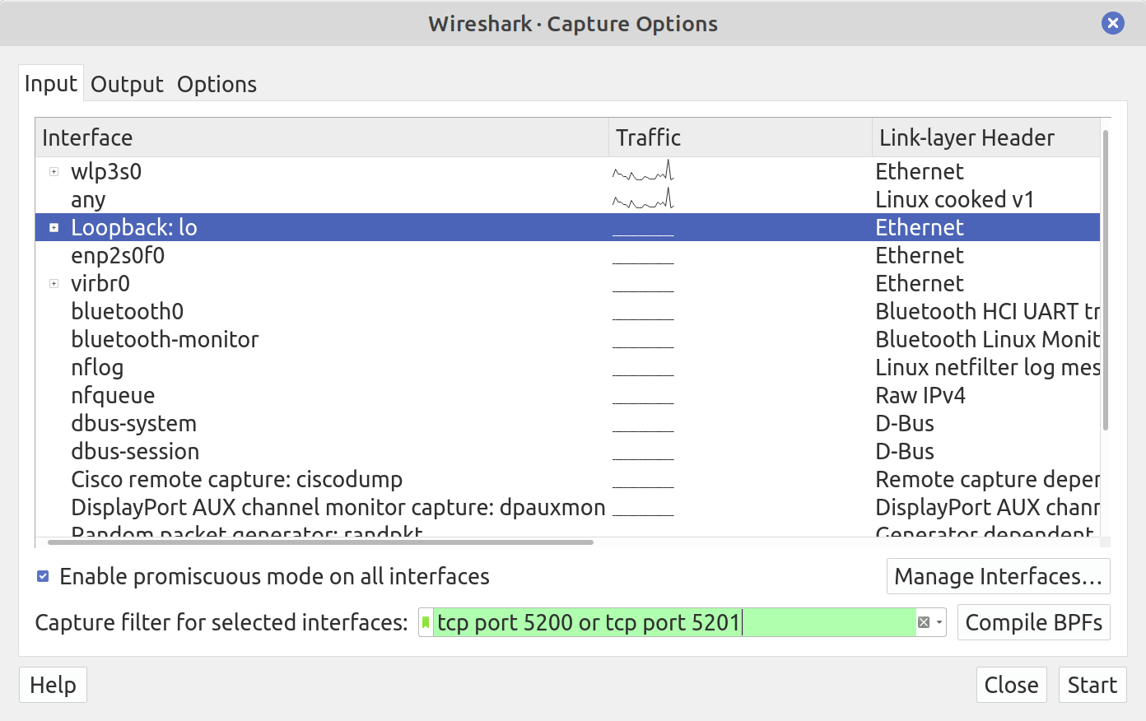Screen dimensions: 1146x721
Task: Click Ethernet link-layer cell for virbr0
Action: pyautogui.click(x=919, y=284)
